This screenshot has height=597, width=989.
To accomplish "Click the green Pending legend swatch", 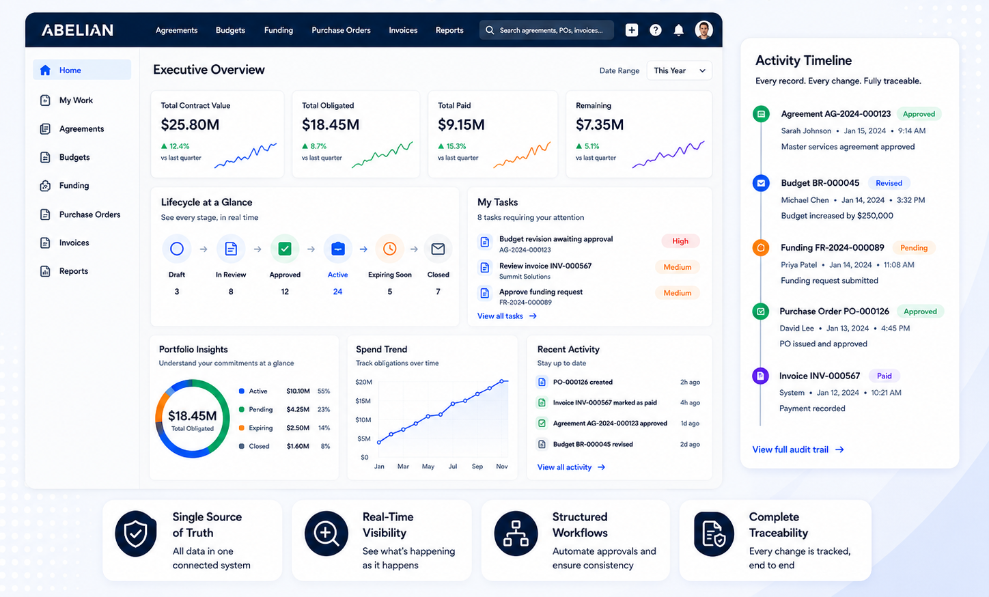I will click(242, 409).
